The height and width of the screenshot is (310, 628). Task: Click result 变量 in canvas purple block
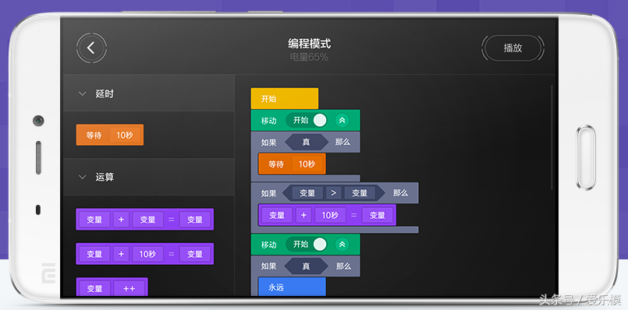(378, 215)
